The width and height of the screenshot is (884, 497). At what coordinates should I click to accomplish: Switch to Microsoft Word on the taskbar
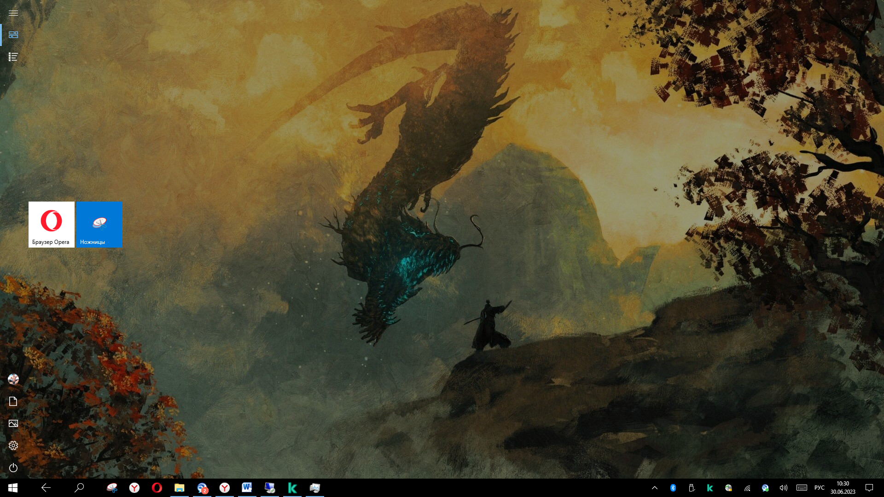coord(247,488)
